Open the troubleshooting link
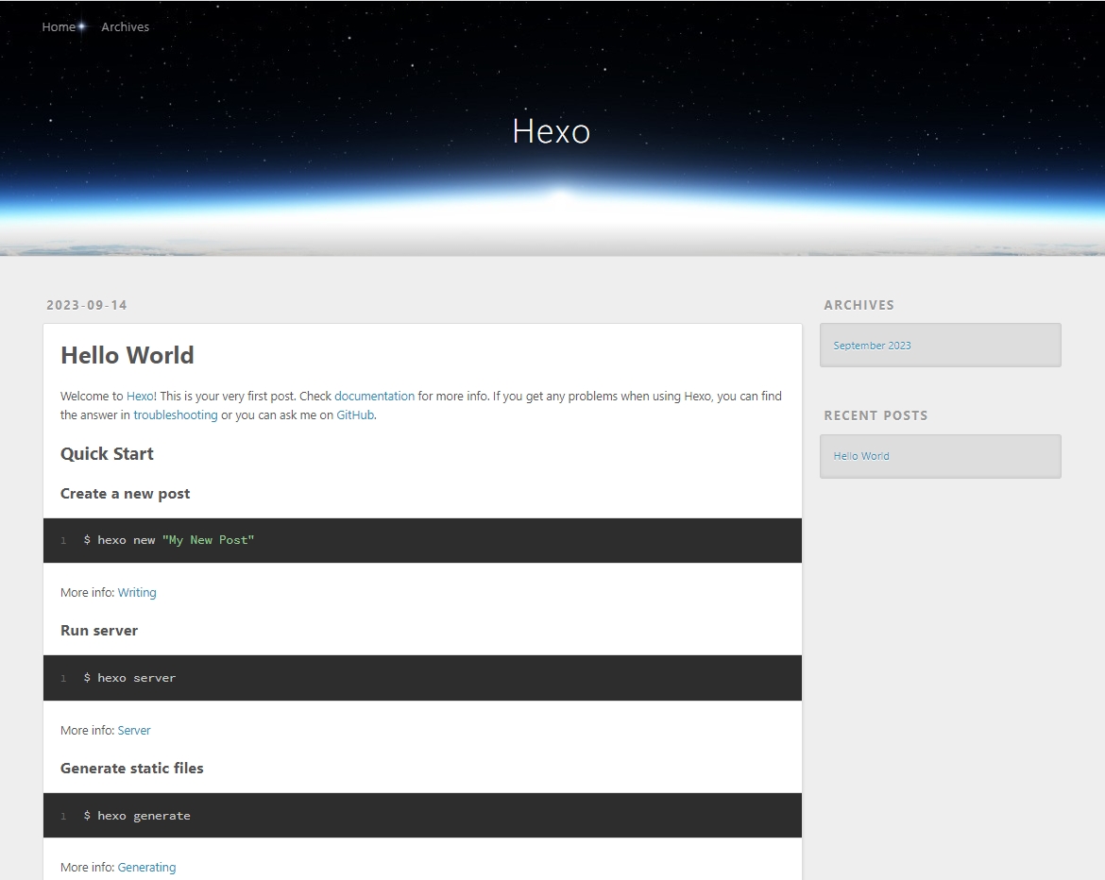Viewport: 1105px width, 880px height. click(176, 415)
